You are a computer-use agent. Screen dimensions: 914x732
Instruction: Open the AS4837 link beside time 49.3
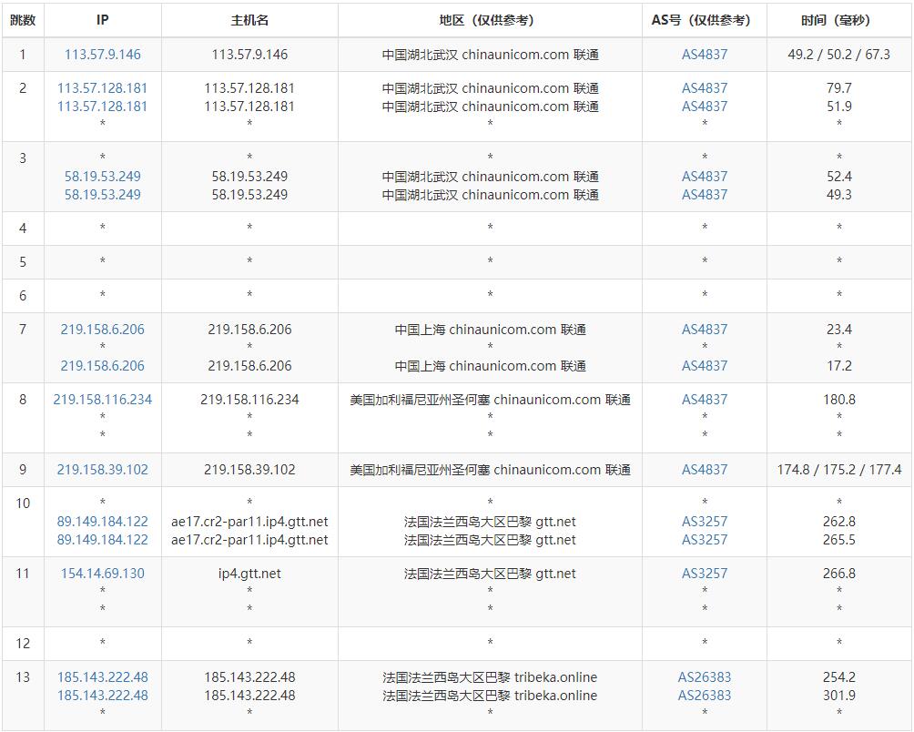tap(704, 195)
